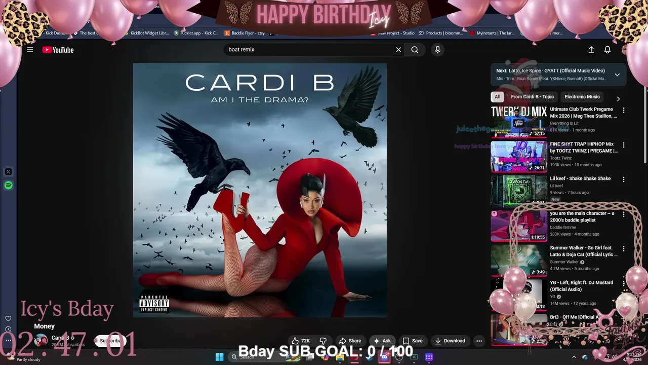648x365 pixels.
Task: Click the Tootz Twinz channel name
Action: coord(561,158)
